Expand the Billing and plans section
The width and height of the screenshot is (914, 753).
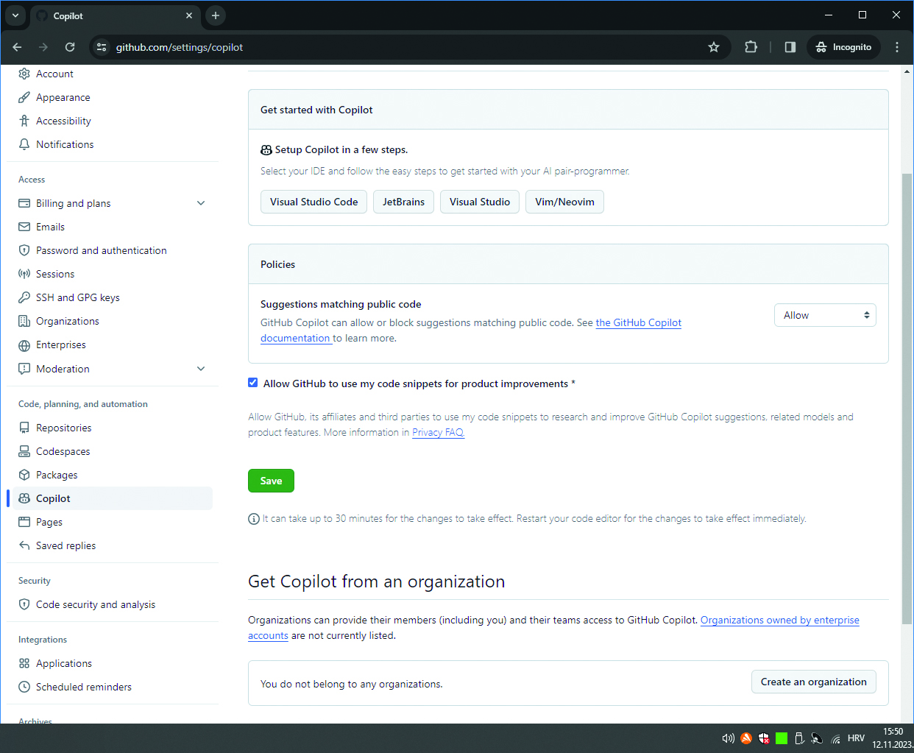pyautogui.click(x=201, y=203)
